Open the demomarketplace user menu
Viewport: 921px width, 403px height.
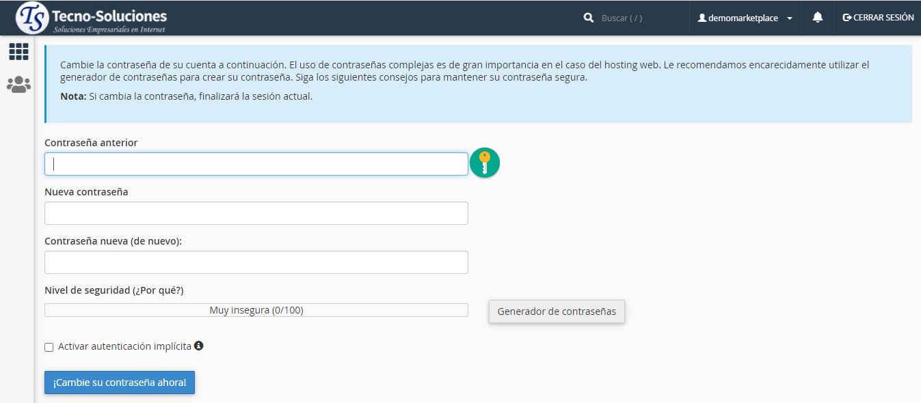(x=743, y=18)
